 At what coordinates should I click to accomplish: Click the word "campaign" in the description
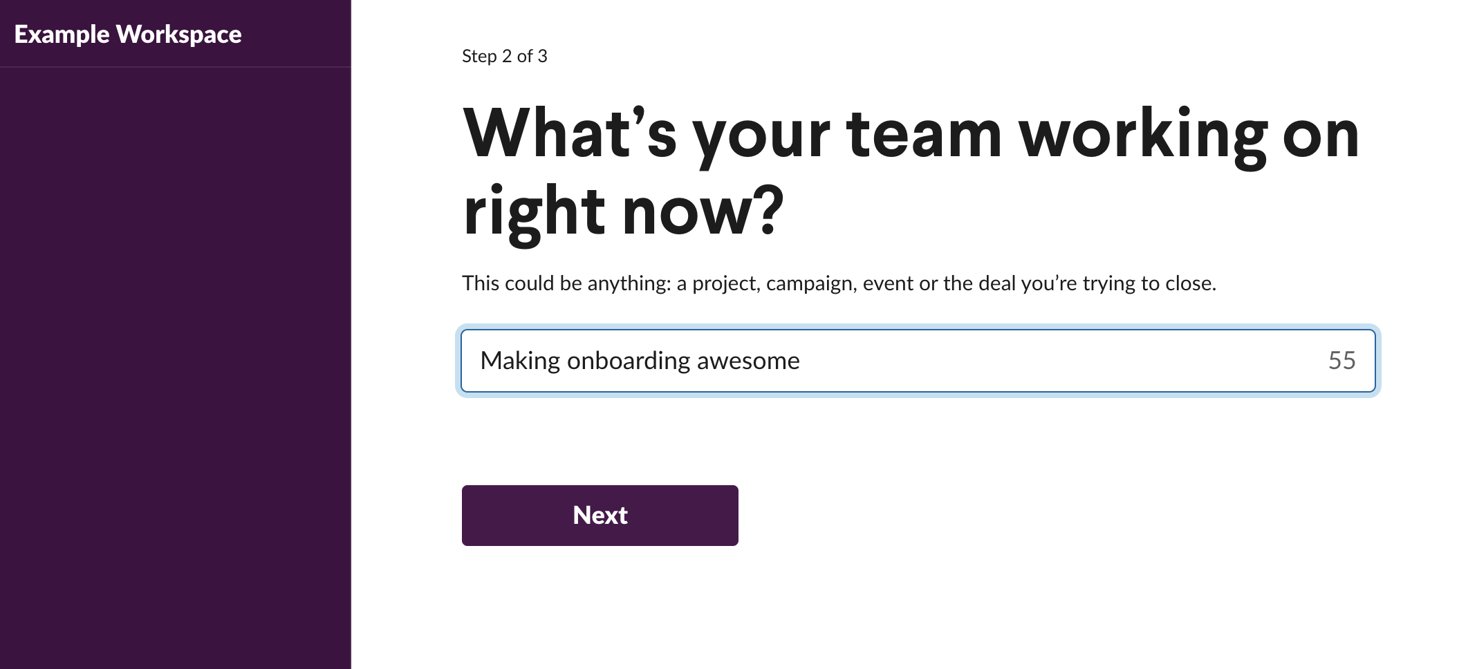(808, 284)
